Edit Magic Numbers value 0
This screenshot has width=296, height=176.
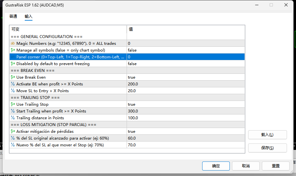[x=186, y=43]
